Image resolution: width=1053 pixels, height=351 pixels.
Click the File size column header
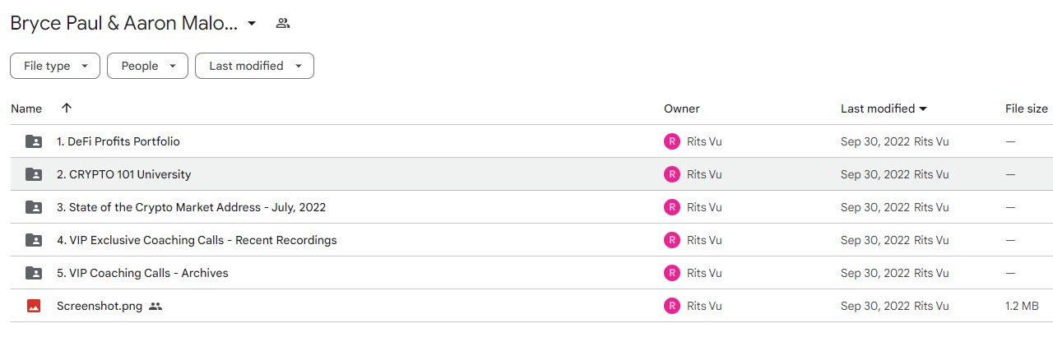(x=1027, y=109)
